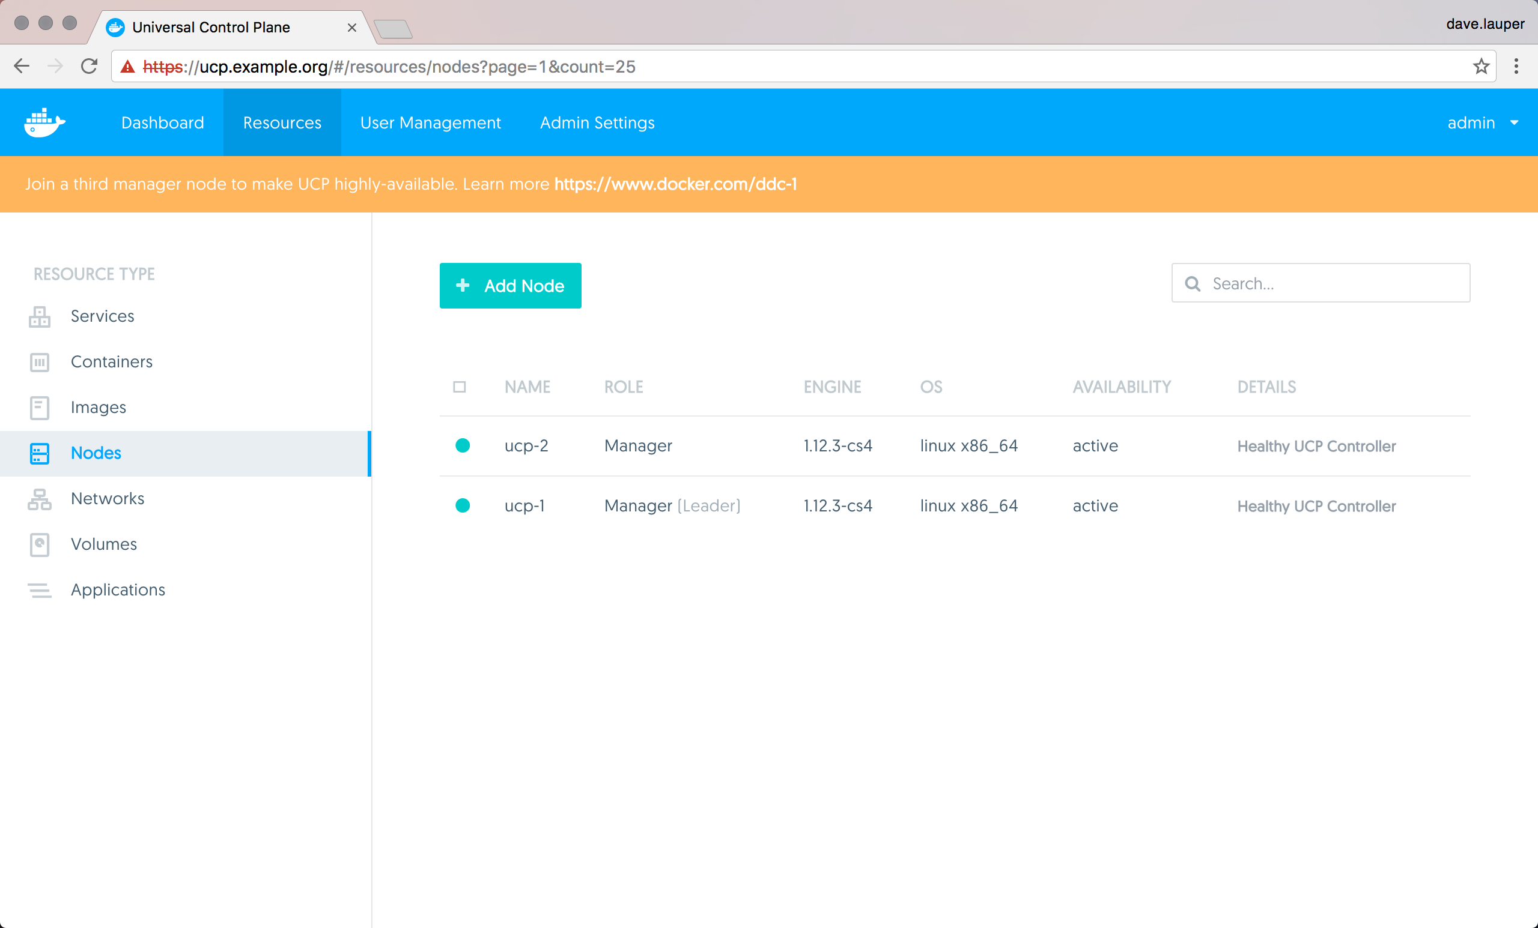Toggle the select-all nodes checkbox
The height and width of the screenshot is (928, 1538).
[460, 387]
